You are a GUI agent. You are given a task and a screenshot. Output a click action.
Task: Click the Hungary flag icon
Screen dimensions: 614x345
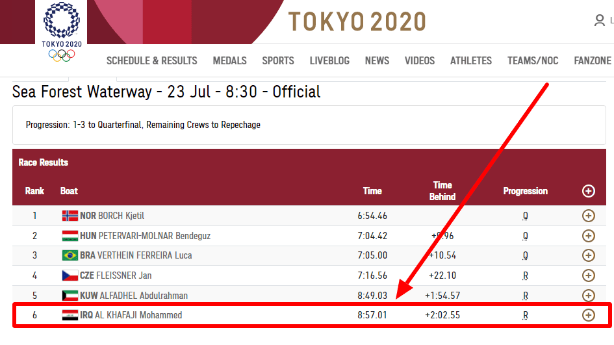[70, 236]
